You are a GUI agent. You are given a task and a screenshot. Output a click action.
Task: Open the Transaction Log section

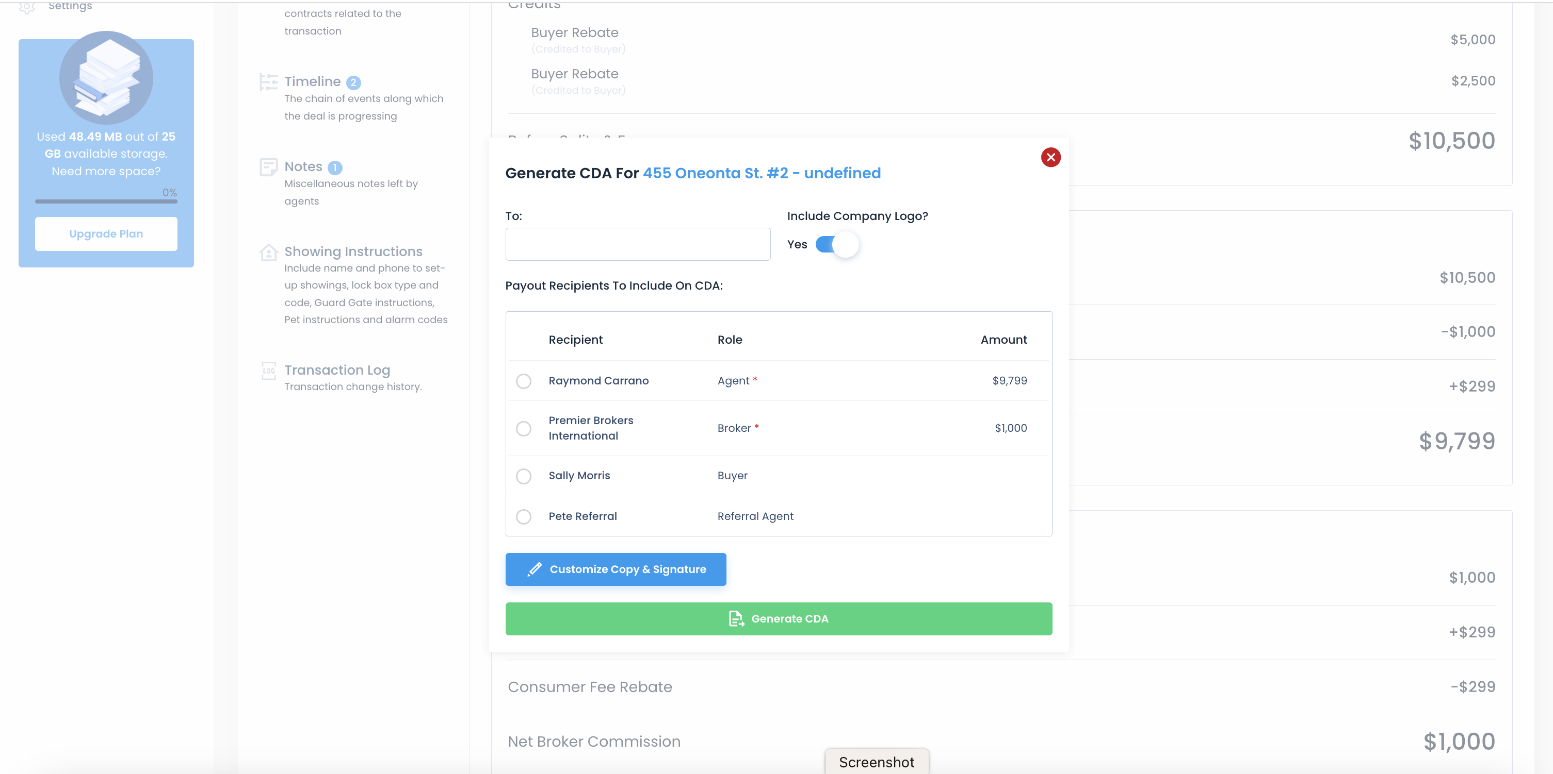point(337,370)
